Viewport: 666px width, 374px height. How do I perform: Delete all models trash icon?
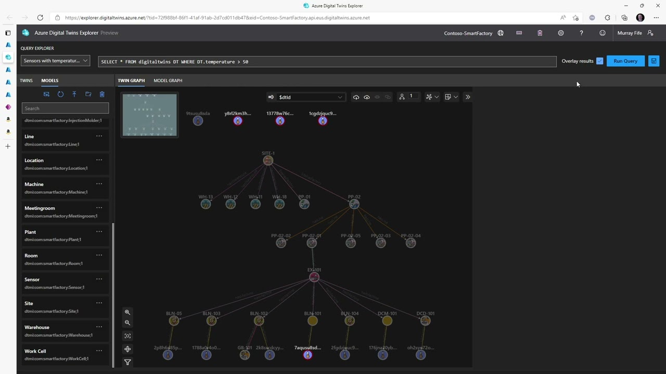(102, 94)
